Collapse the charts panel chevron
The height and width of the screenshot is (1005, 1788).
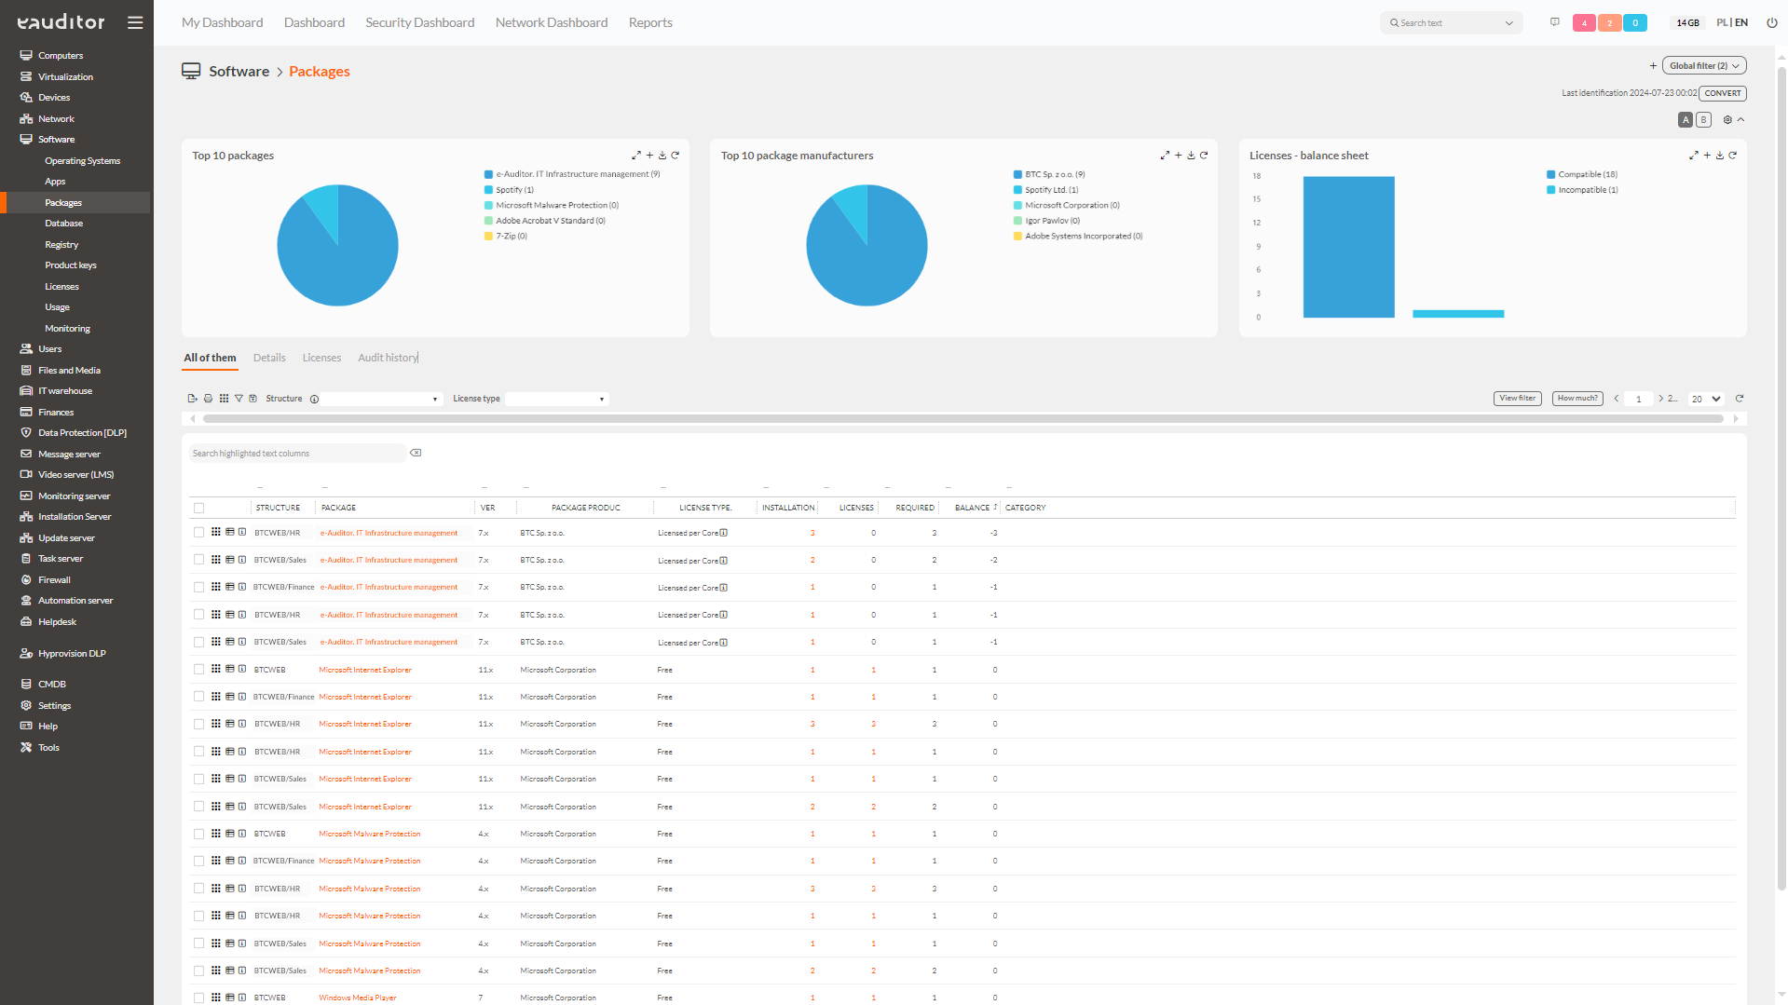click(1740, 120)
